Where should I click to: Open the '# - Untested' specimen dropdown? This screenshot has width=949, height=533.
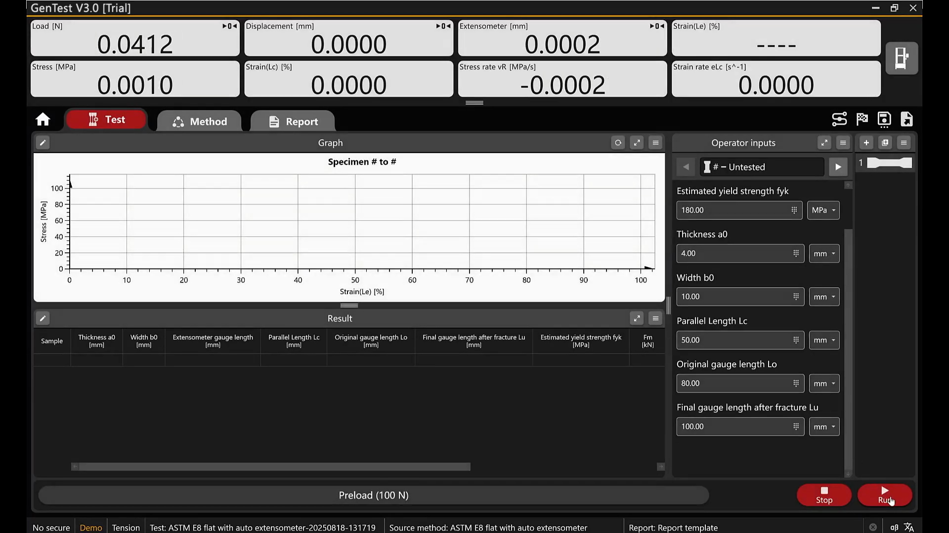[762, 167]
